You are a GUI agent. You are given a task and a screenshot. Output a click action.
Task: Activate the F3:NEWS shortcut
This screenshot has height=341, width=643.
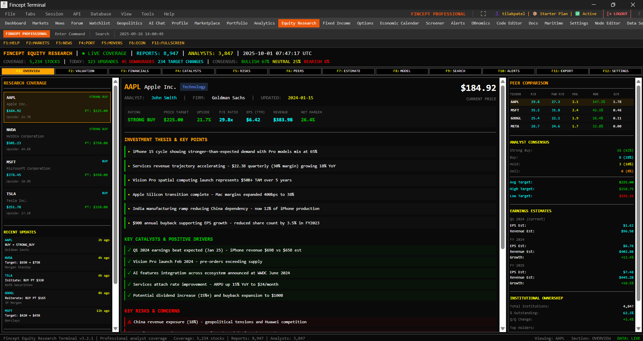click(64, 43)
